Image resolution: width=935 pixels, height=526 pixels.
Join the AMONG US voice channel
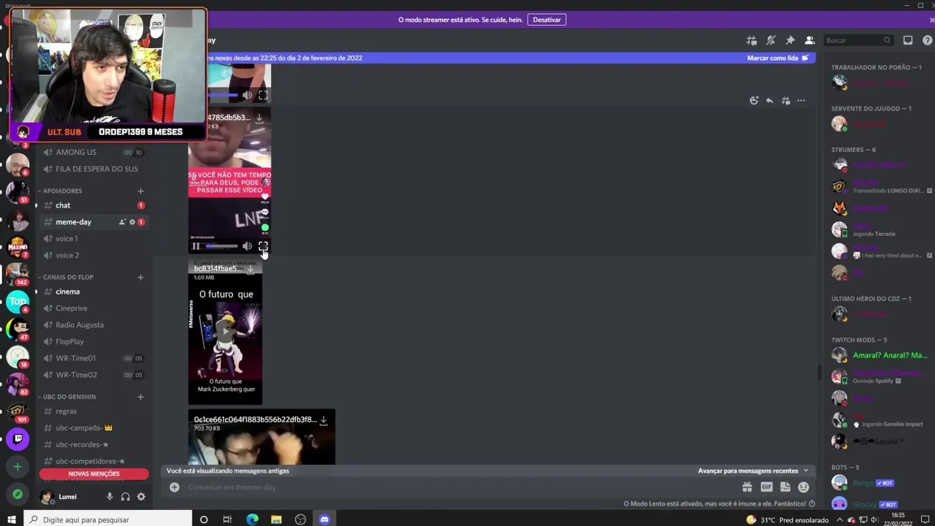point(95,152)
